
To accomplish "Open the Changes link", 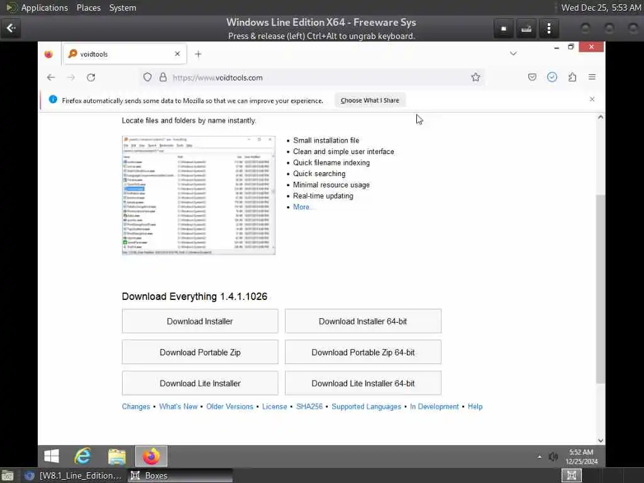I will [136, 407].
